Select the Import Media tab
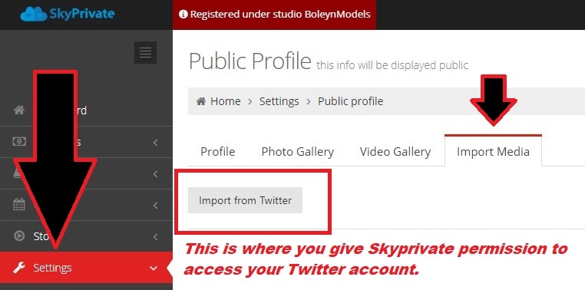Screen dimensions: 585x290 coord(493,151)
